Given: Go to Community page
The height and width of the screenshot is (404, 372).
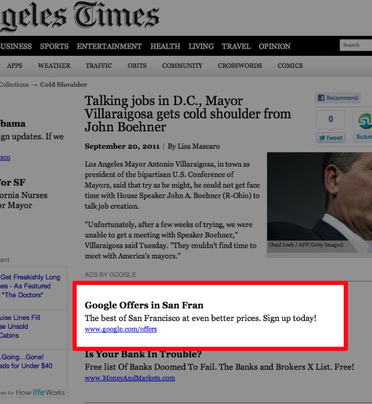Looking at the screenshot, I should pos(182,66).
